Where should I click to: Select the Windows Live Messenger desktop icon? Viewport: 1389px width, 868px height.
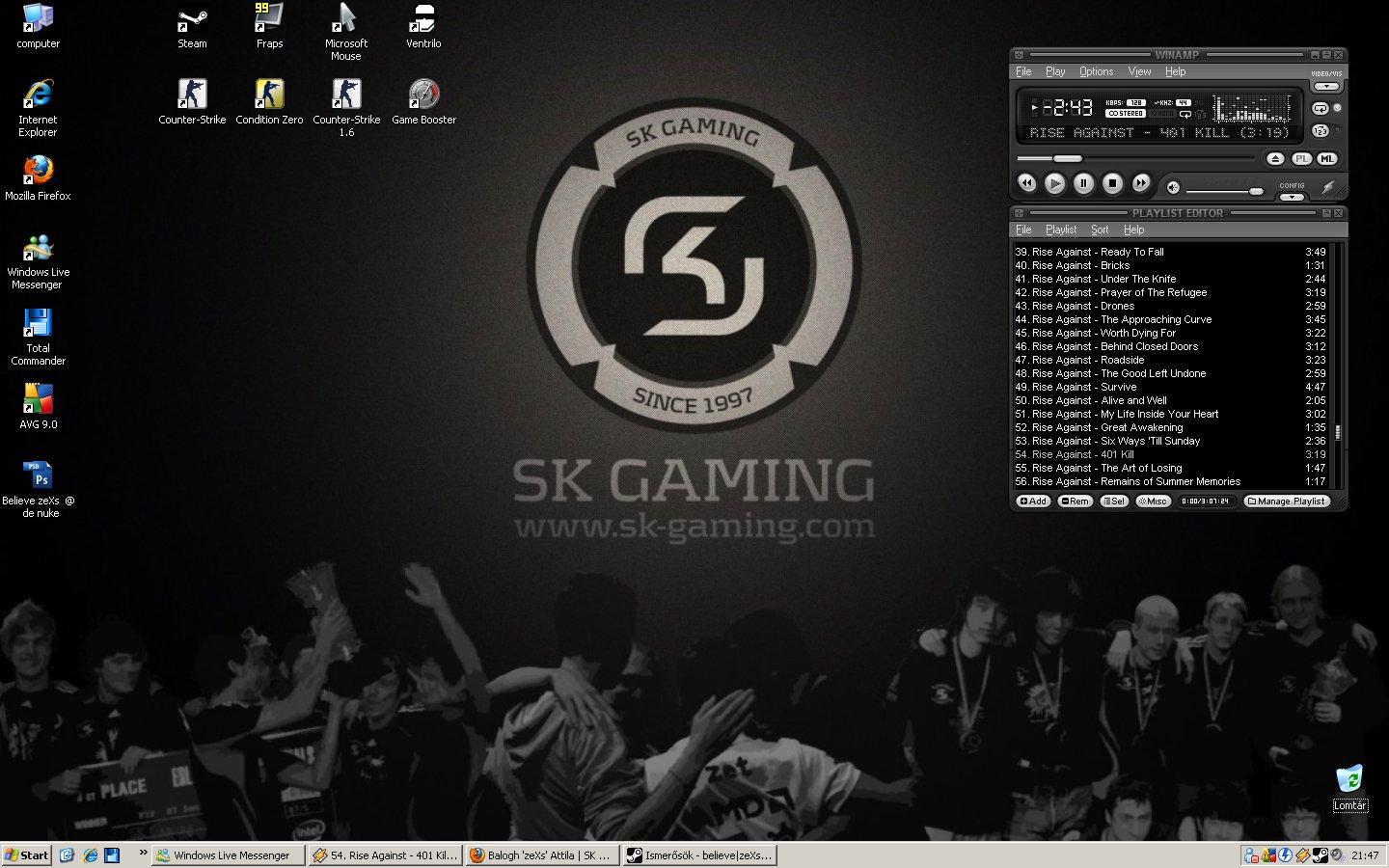[x=38, y=261]
